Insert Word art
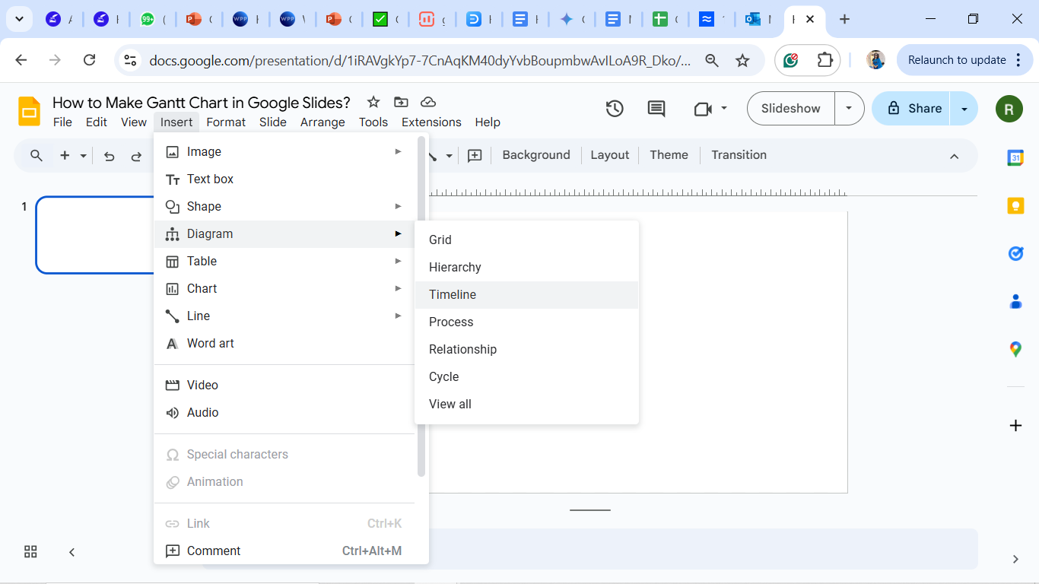The height and width of the screenshot is (584, 1039). (285, 344)
